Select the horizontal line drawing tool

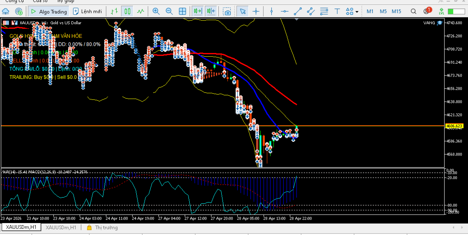click(284, 12)
